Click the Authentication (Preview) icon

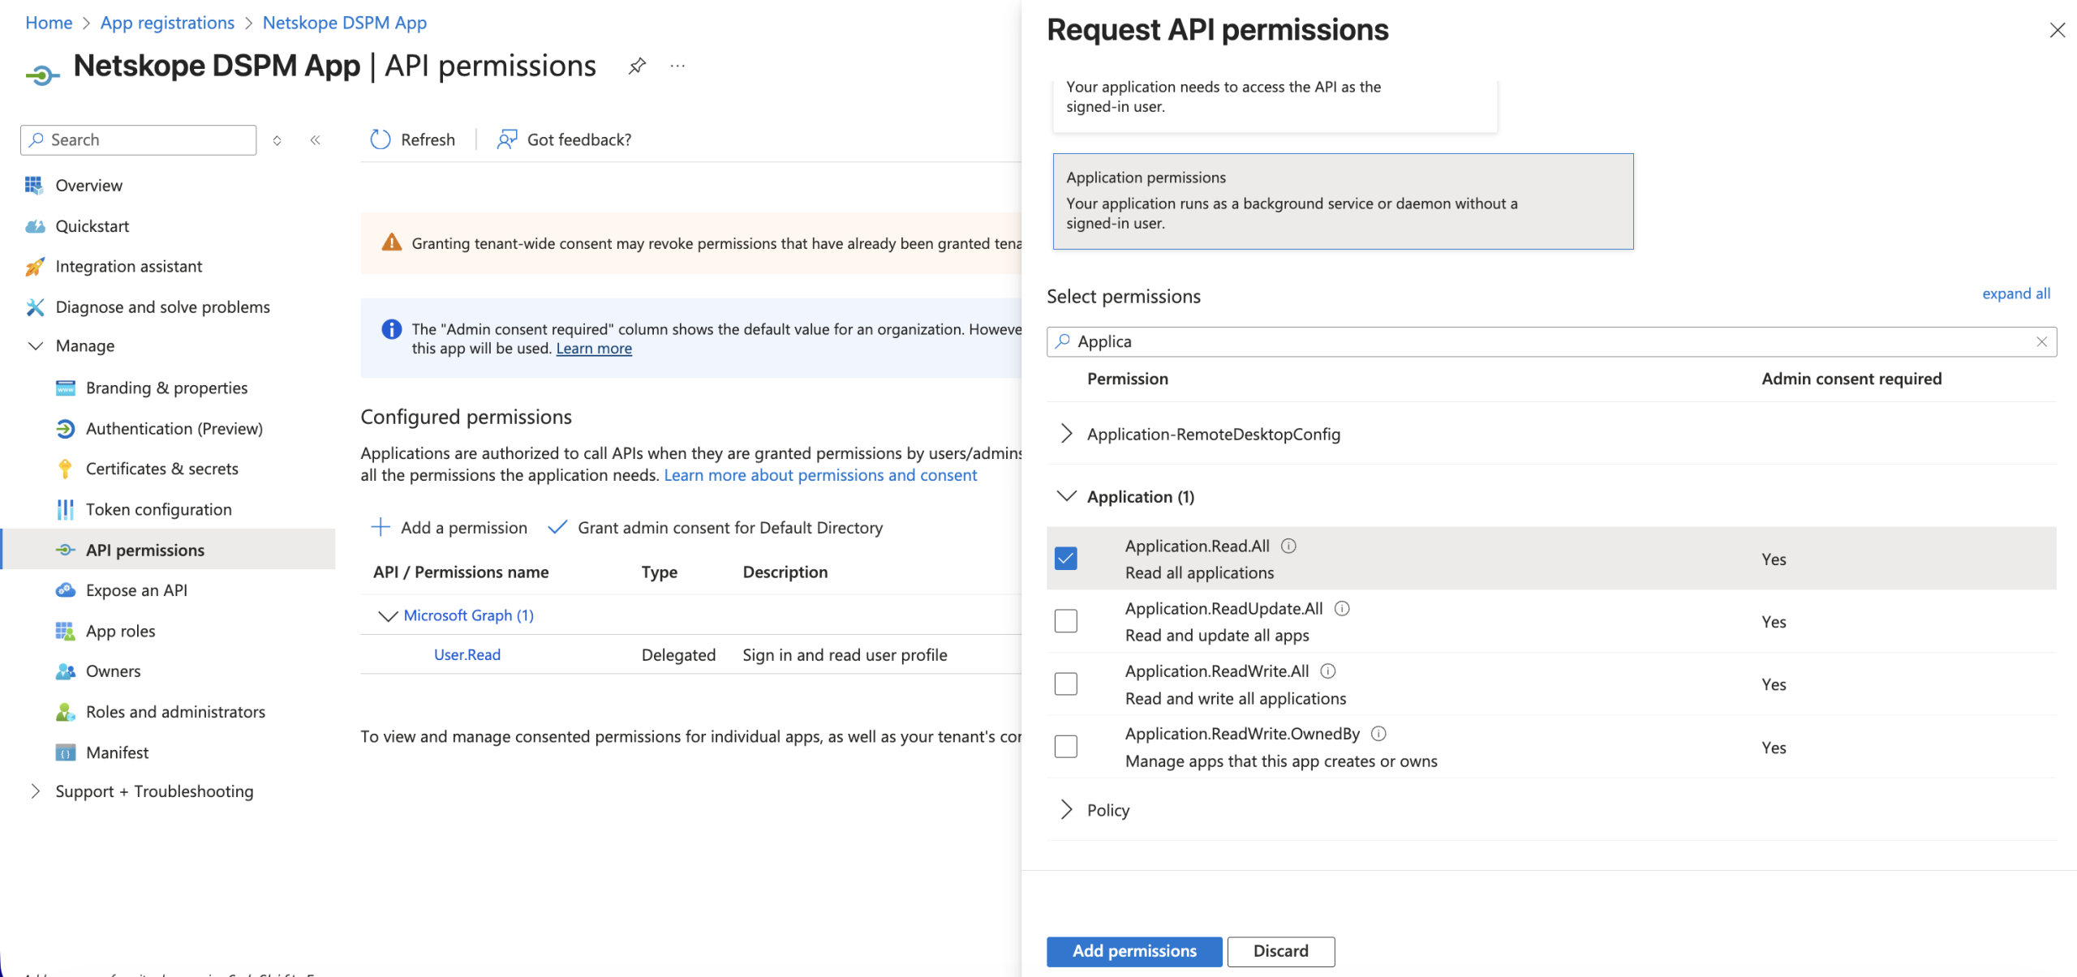65,428
